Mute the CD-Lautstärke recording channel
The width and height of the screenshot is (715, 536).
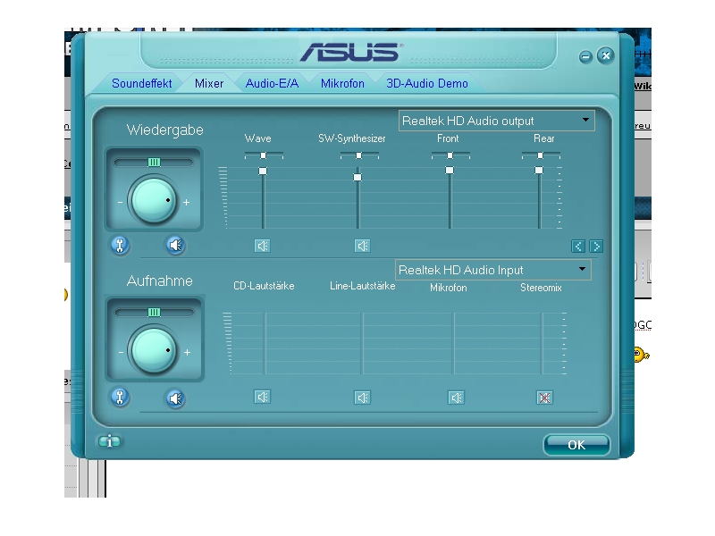[x=262, y=397]
